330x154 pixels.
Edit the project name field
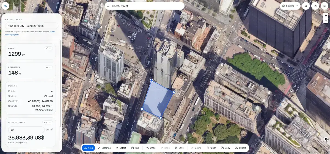[x=32, y=26]
